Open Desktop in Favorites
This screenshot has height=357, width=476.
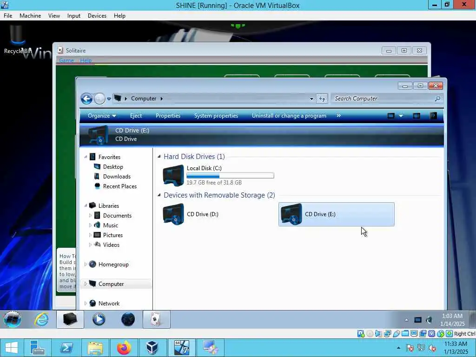click(112, 167)
